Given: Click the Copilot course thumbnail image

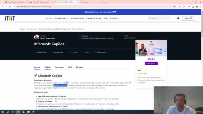Looking at the screenshot, I should [x=151, y=48].
